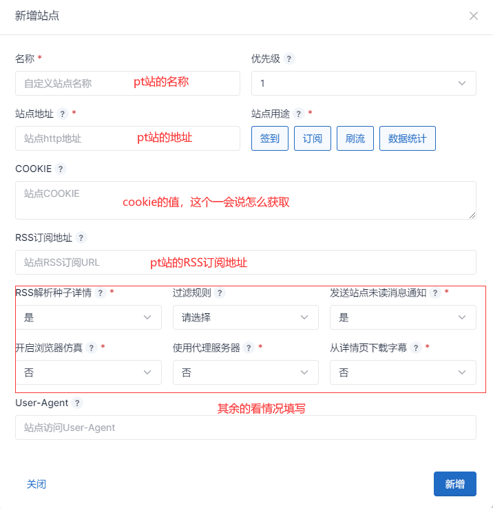Click the 关闭 link to cancel
Image resolution: width=493 pixels, height=508 pixels.
pyautogui.click(x=36, y=484)
